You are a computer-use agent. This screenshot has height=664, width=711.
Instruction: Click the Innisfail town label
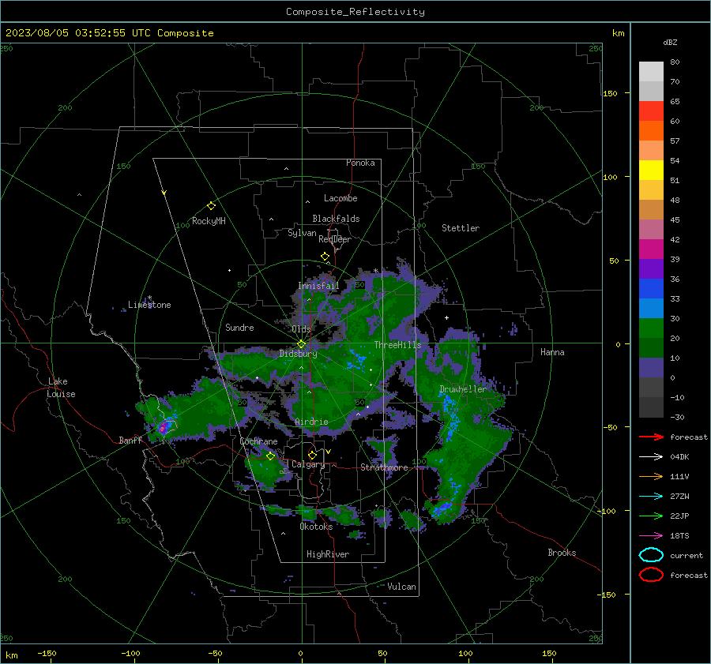click(318, 286)
